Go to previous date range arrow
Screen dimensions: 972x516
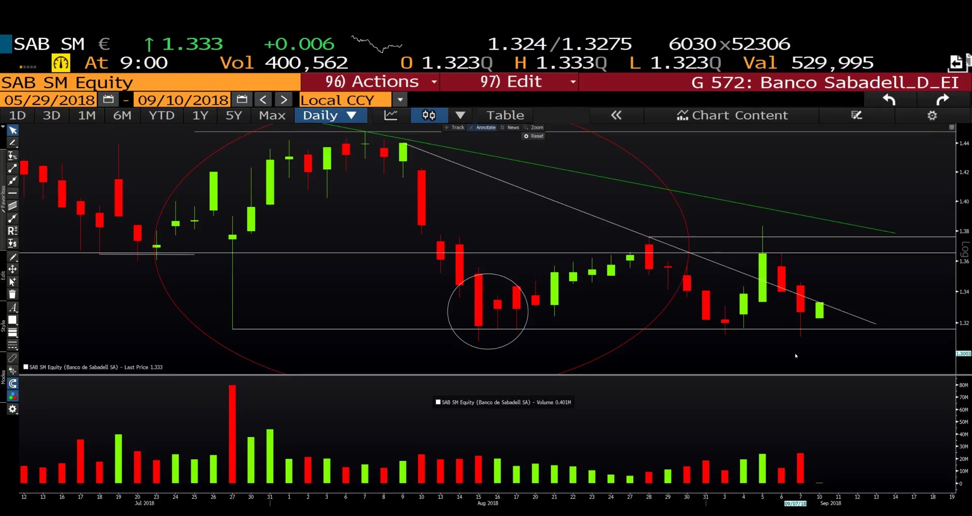(263, 100)
